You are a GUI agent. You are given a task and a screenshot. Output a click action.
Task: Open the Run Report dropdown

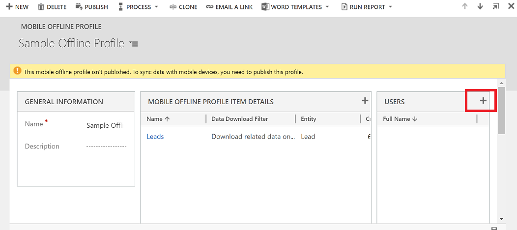point(367,7)
